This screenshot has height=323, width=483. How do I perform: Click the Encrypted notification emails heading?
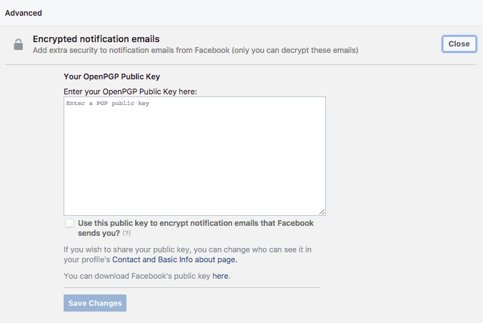coord(96,39)
